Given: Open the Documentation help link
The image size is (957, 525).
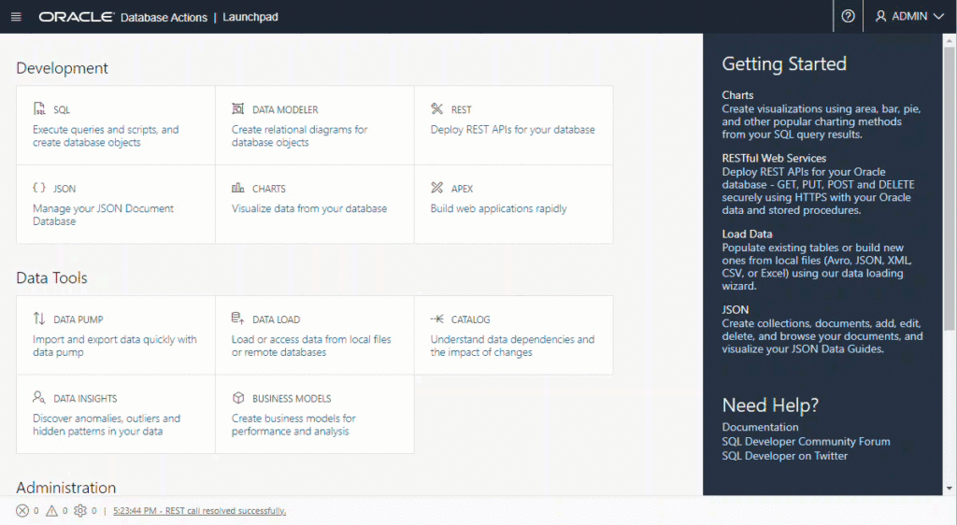Looking at the screenshot, I should [760, 427].
